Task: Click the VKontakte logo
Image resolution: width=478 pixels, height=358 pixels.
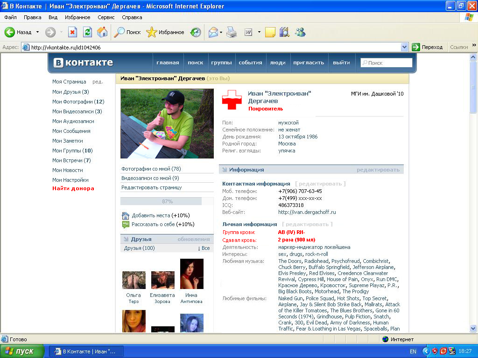Action: (x=83, y=62)
